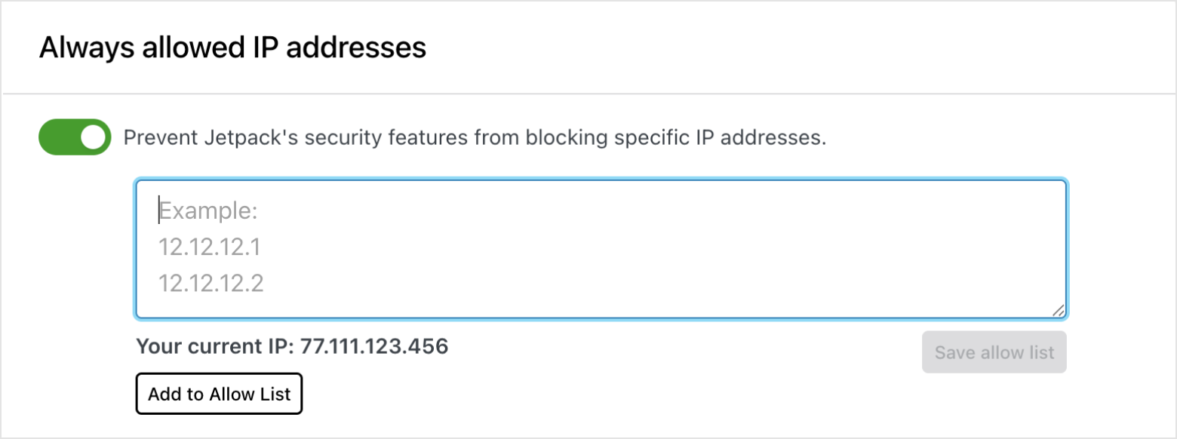Place cursor at the text area's blinking caret

tap(159, 211)
